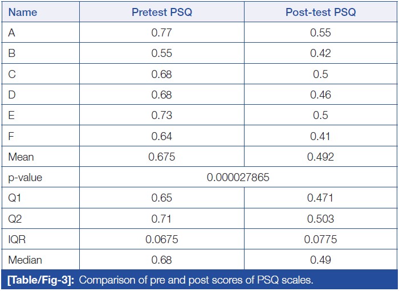
Task: Select the Mean row label
Action: (20, 157)
